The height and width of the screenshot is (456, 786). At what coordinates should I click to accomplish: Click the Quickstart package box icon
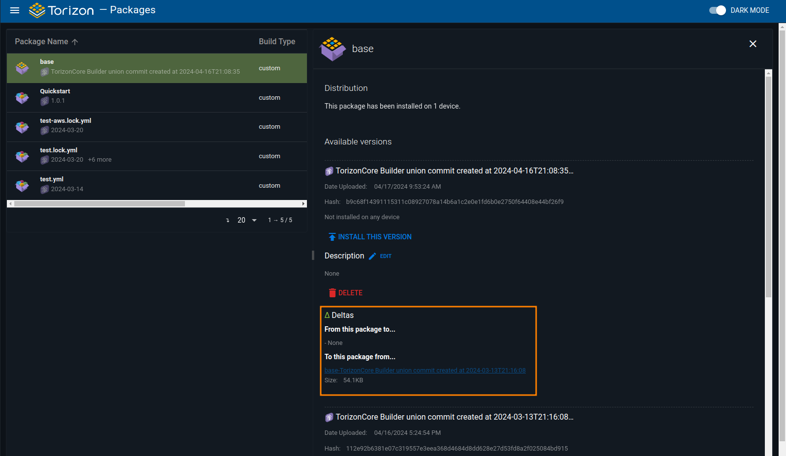[x=22, y=98]
